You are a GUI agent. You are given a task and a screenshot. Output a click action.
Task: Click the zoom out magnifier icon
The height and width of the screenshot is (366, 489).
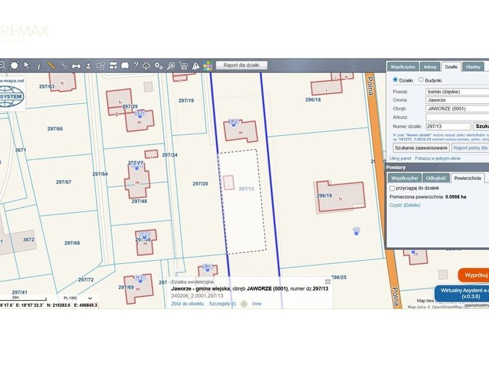point(2,65)
